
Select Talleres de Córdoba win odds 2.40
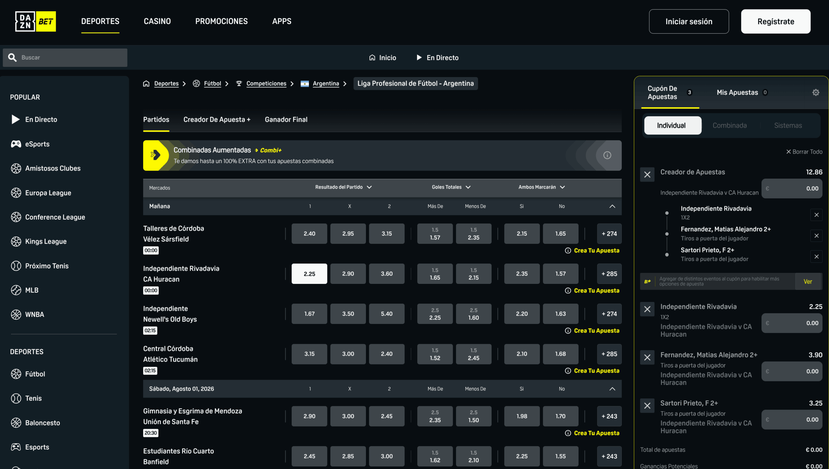309,234
